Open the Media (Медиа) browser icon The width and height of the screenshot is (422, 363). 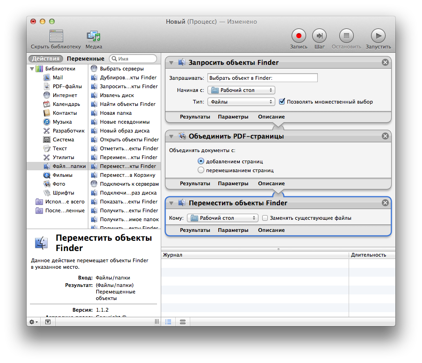[x=93, y=36]
